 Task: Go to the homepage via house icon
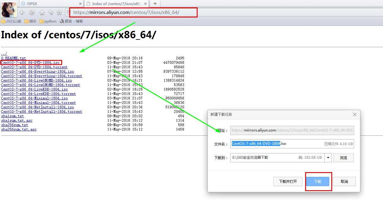(x=42, y=12)
